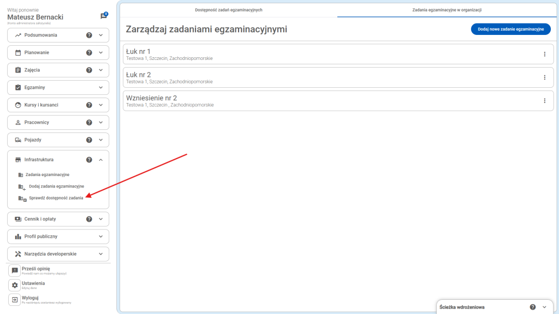Expand the Profil publiczny section
559x314 pixels.
pos(100,237)
